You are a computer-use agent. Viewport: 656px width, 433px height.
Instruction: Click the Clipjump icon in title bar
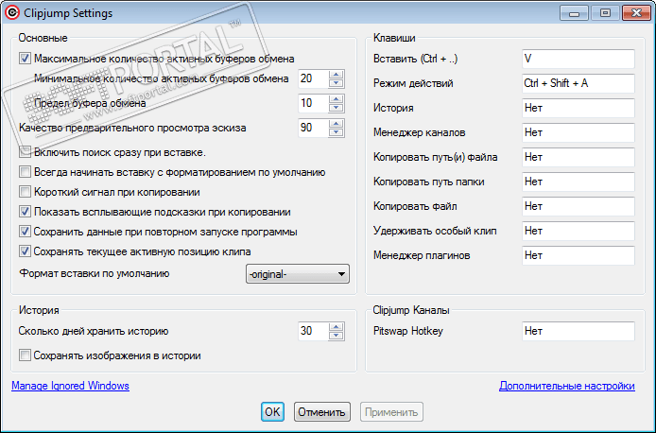[x=12, y=12]
